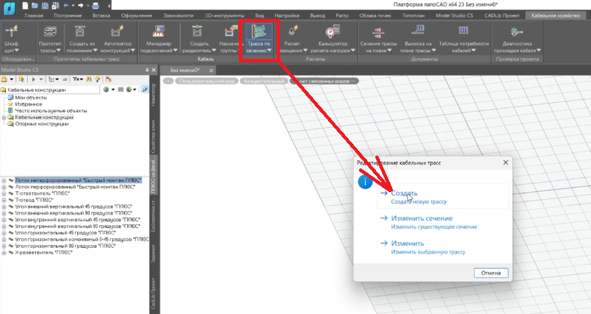Open the Главная ribbon tab
This screenshot has height=314, width=591.
34,16
